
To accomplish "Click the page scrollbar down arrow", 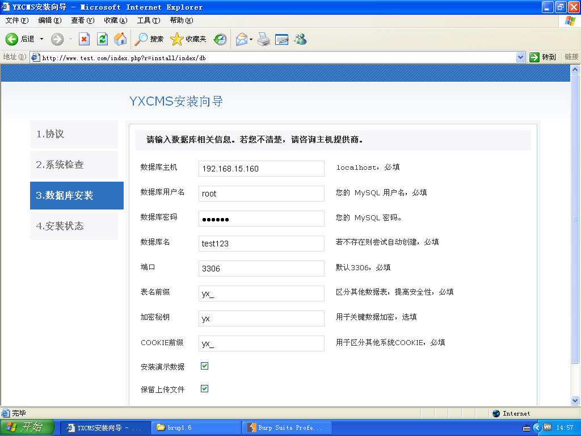I will point(575,400).
